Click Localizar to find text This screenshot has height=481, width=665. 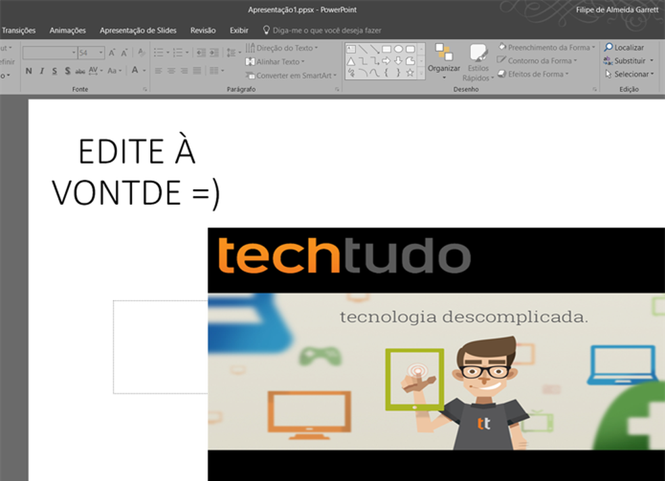click(624, 47)
